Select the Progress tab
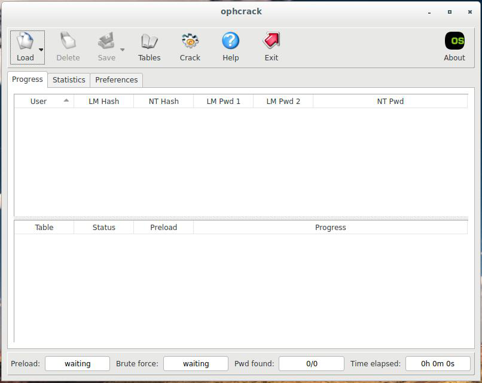Image resolution: width=482 pixels, height=383 pixels. [28, 79]
